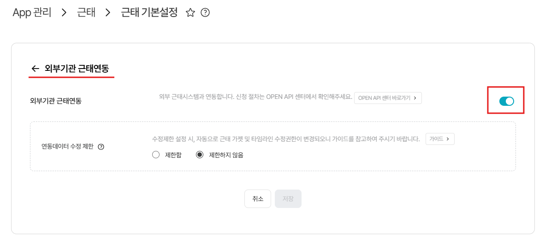Click the arrow inside the 가이드 button
This screenshot has width=545, height=242.
coord(448,138)
